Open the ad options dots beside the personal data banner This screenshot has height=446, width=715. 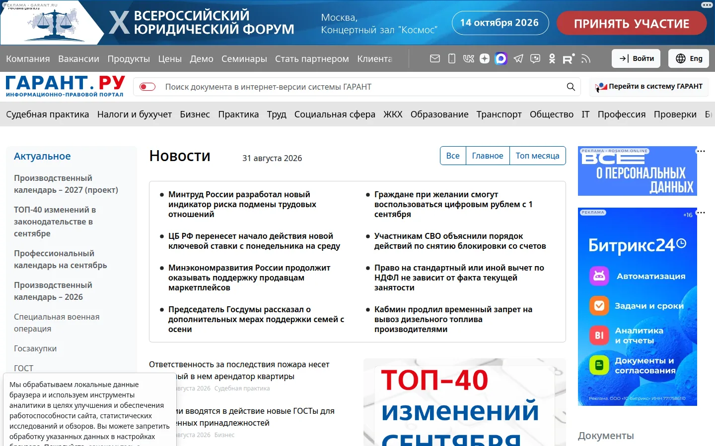coord(701,151)
